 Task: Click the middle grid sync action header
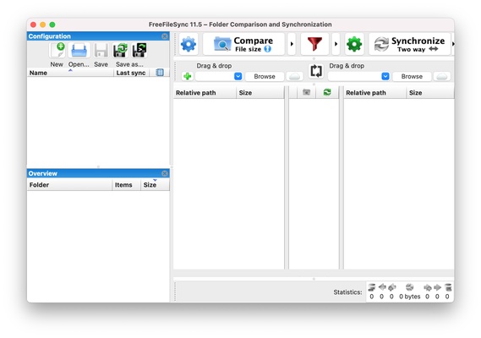(327, 92)
